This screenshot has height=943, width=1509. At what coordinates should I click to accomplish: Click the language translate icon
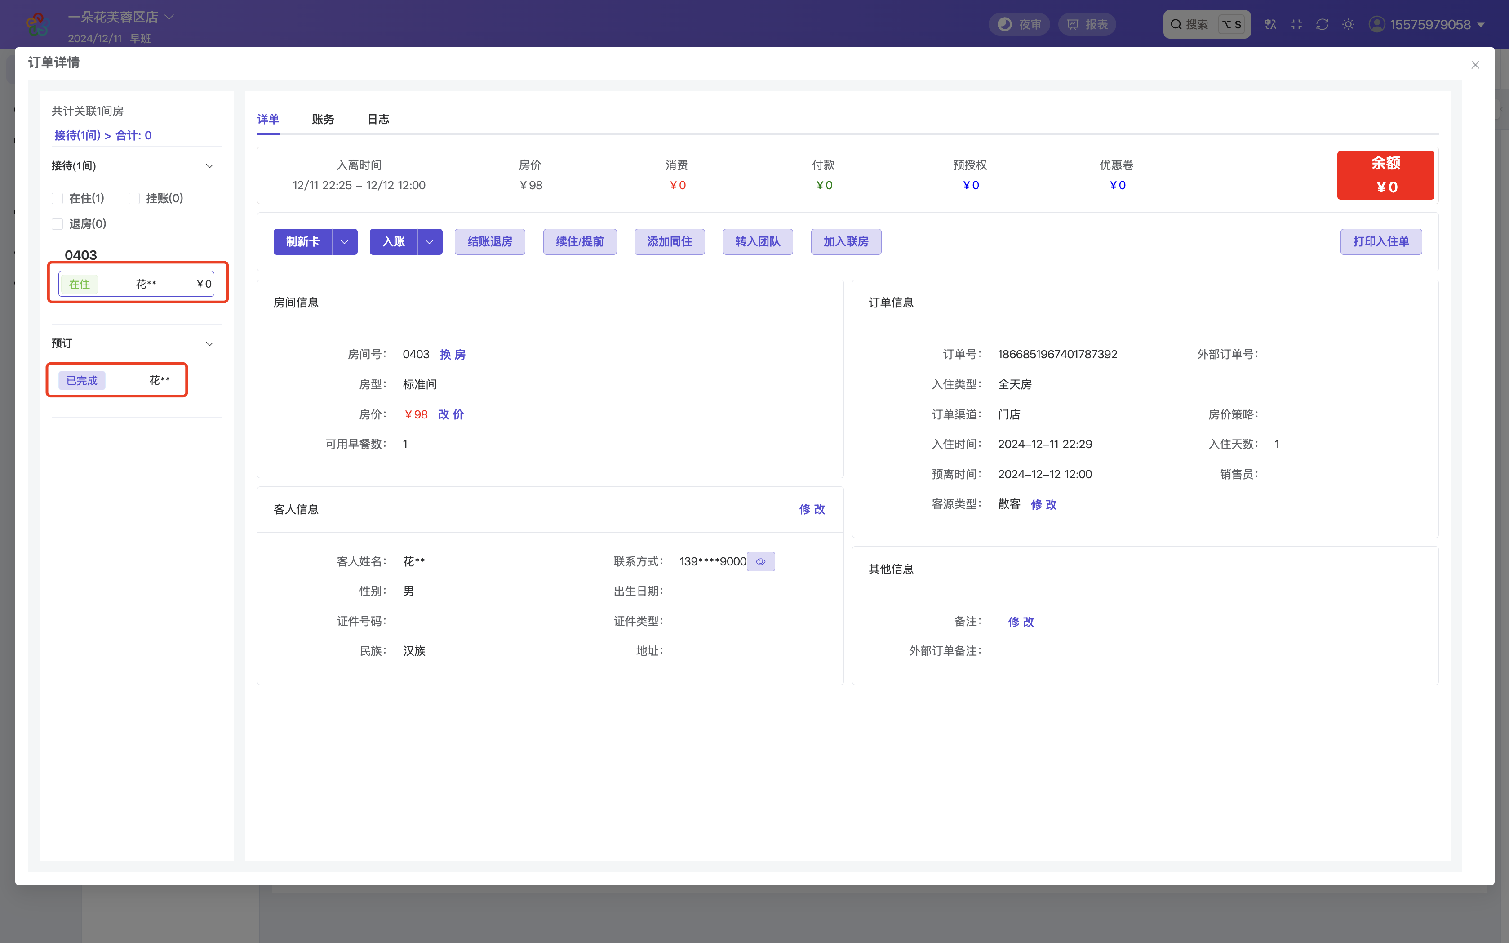(x=1270, y=24)
